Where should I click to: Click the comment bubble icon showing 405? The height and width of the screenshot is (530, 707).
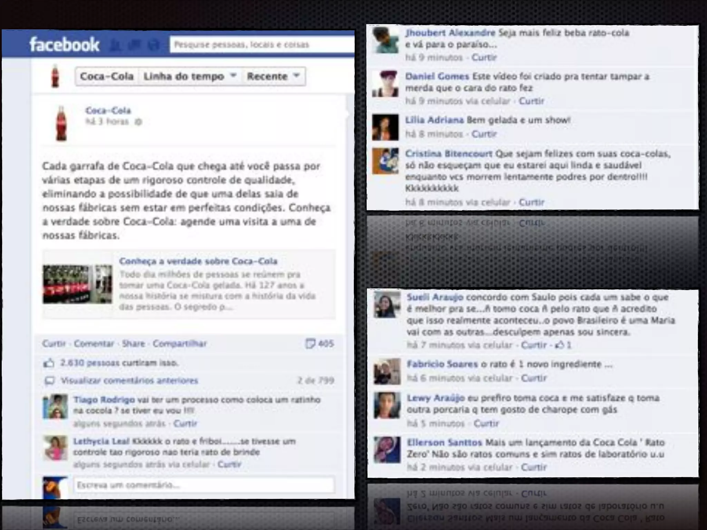[310, 343]
